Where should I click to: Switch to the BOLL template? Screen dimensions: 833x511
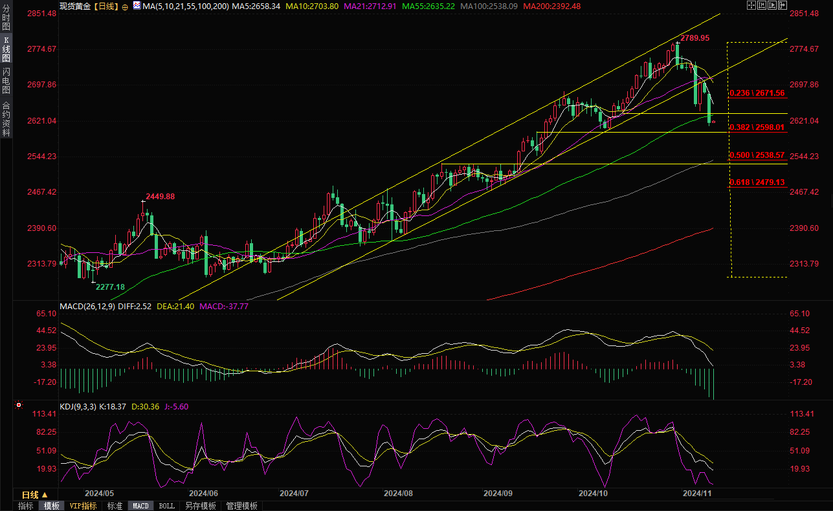(x=166, y=506)
